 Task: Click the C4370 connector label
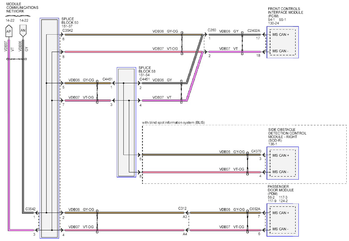256,151
